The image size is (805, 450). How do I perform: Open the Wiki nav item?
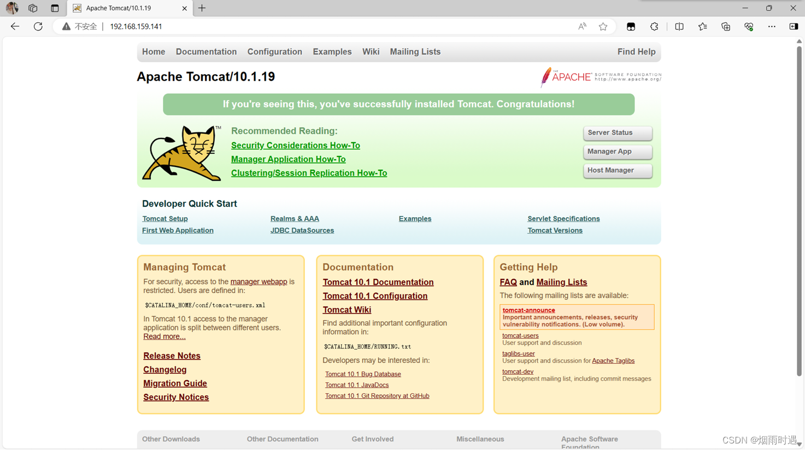tap(371, 52)
